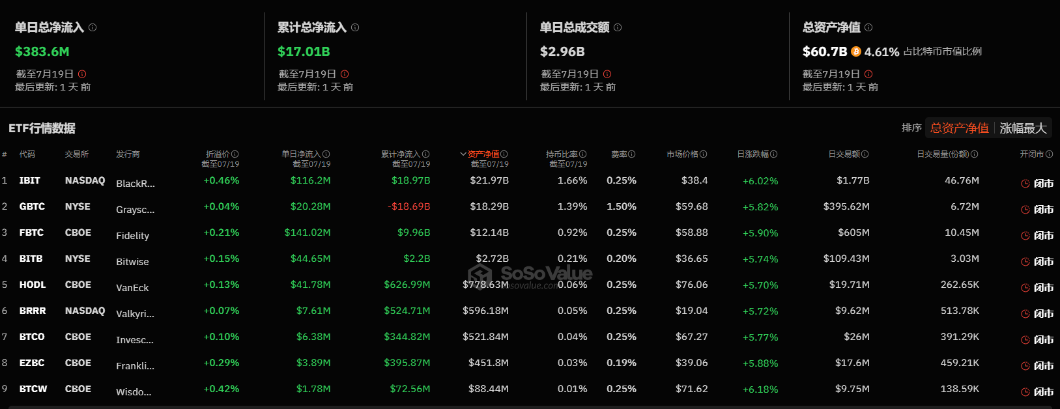Click info icon on 累计净流入 column header

426,154
